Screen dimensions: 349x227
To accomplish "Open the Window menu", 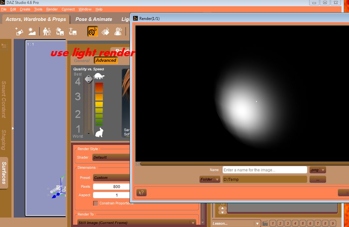I will click(85, 9).
